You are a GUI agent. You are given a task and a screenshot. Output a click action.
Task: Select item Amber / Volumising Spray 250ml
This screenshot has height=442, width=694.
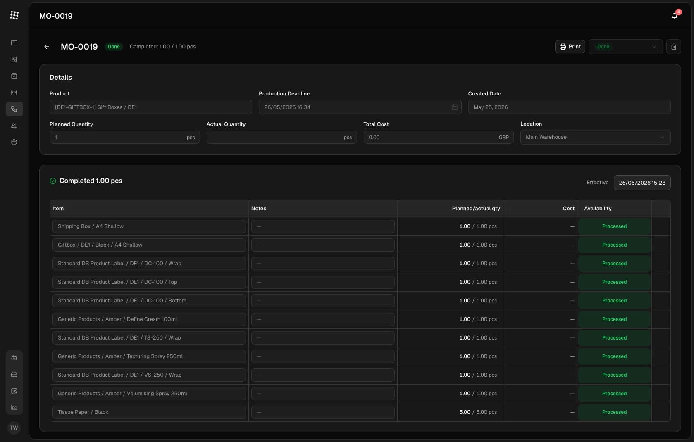click(x=149, y=394)
